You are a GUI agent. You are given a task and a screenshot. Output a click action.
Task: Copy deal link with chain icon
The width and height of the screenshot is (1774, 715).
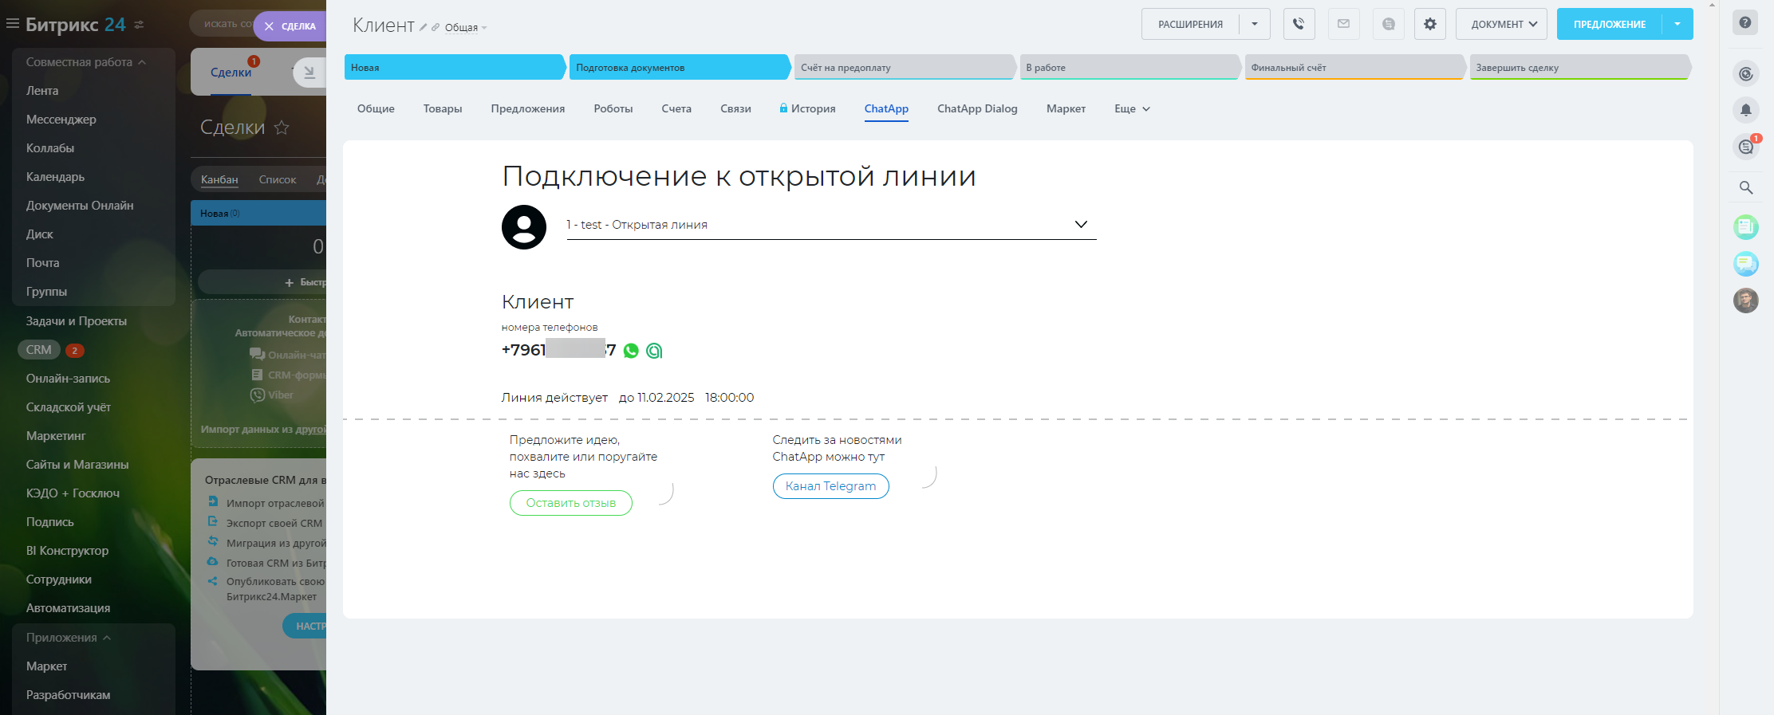pyautogui.click(x=436, y=27)
